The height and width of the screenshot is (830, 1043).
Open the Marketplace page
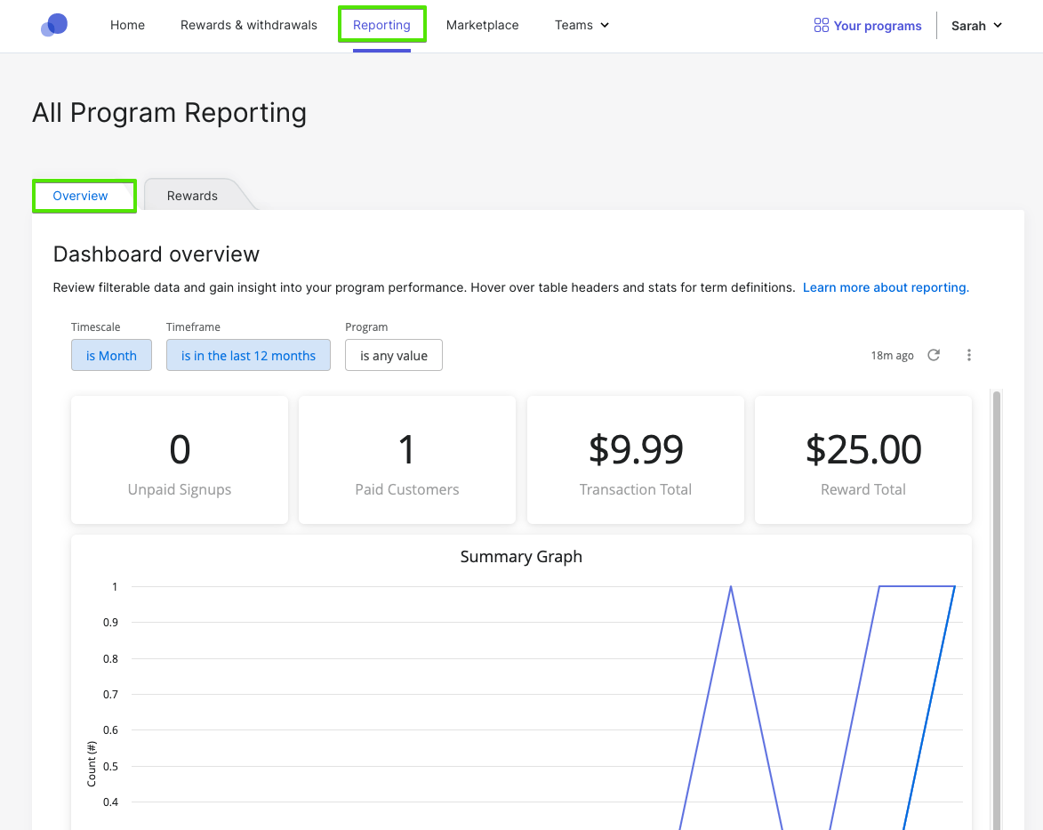click(x=482, y=25)
